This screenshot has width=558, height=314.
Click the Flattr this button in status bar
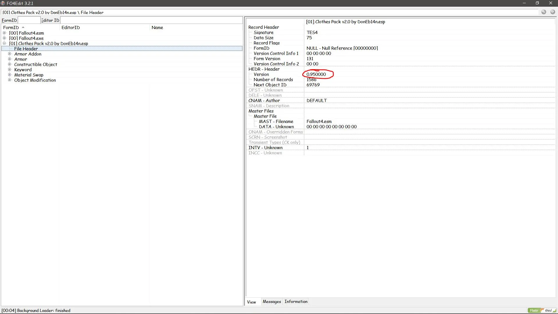click(x=542, y=310)
